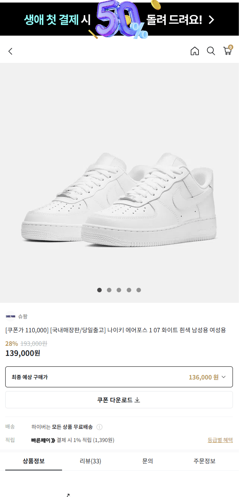The image size is (243, 497).
Task: Switch to the 리뷰(33) tab
Action: (90, 461)
